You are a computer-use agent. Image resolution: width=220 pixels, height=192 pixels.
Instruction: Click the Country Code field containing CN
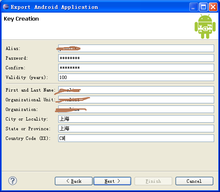[x=136, y=138]
